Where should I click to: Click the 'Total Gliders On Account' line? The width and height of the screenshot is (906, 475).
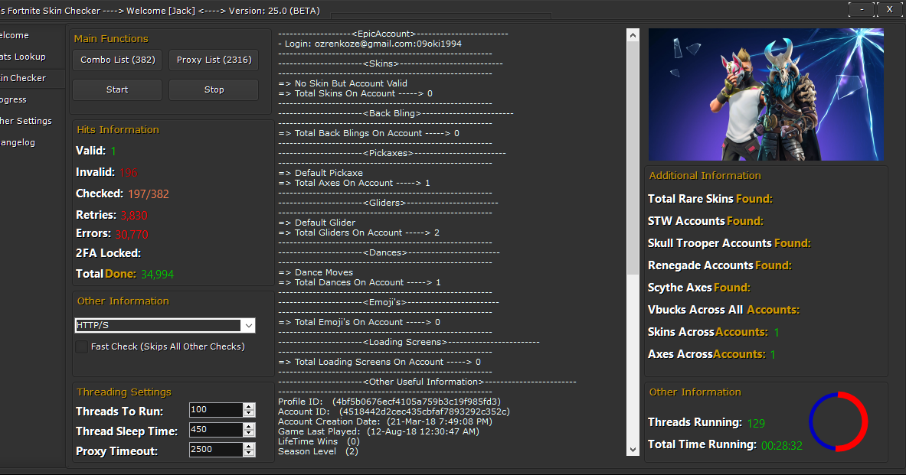coord(359,233)
